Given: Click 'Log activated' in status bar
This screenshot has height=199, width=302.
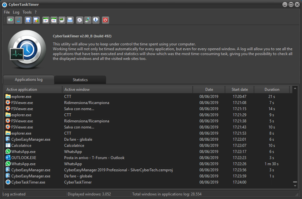Looking at the screenshot, I should [x=14, y=194].
